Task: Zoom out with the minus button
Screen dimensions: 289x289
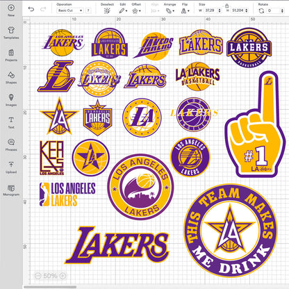Action: 38,276
